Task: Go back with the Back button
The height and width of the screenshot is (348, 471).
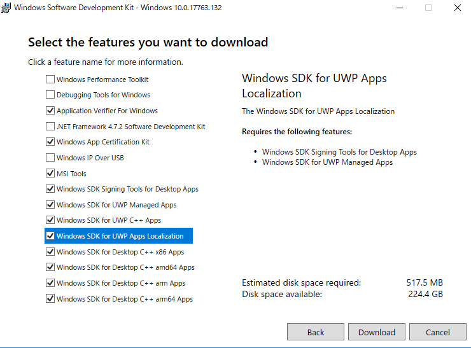Action: [x=316, y=332]
